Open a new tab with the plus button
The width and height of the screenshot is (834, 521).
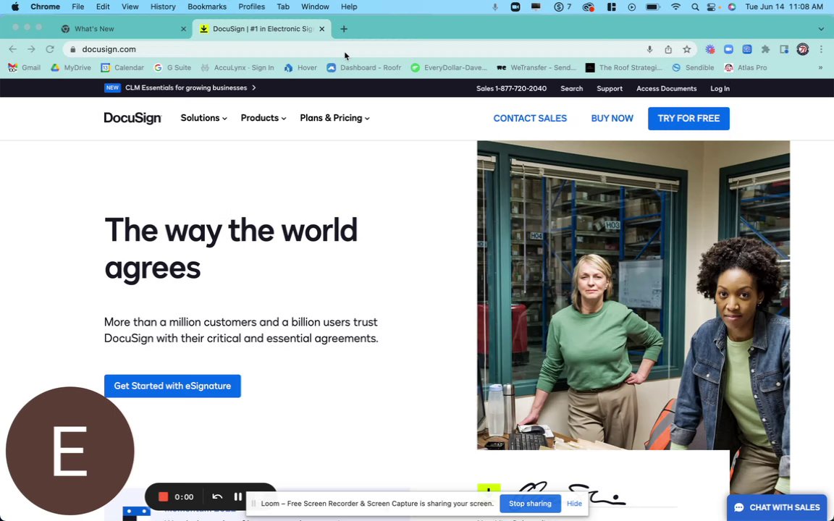click(x=344, y=29)
